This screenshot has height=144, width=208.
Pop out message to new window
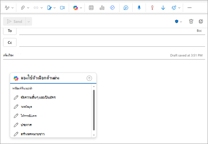201,21
